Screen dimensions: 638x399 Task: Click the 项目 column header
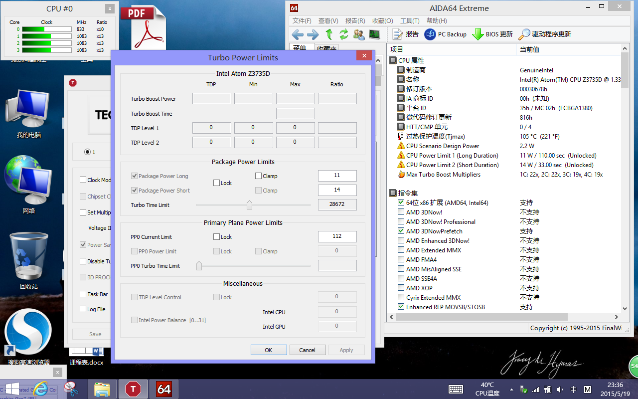(x=452, y=49)
